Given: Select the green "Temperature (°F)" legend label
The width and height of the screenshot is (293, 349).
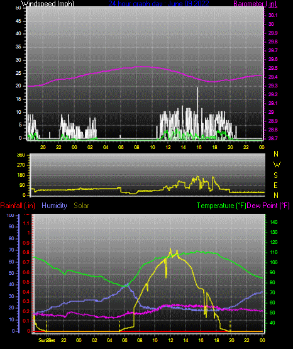Looking at the screenshot, I should click(x=221, y=206).
